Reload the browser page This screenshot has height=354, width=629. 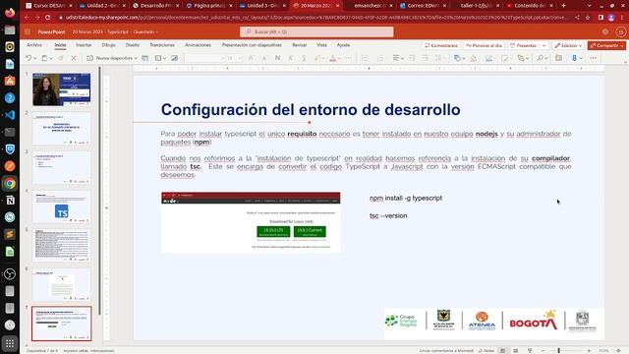(48, 18)
